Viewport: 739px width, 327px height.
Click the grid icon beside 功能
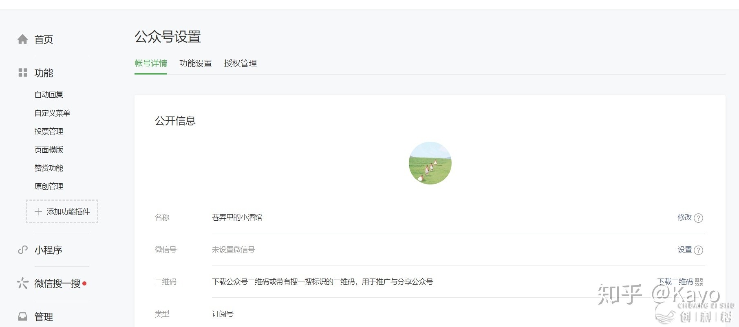(x=23, y=73)
